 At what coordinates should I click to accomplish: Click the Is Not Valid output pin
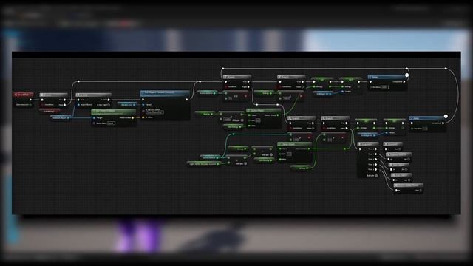click(109, 105)
